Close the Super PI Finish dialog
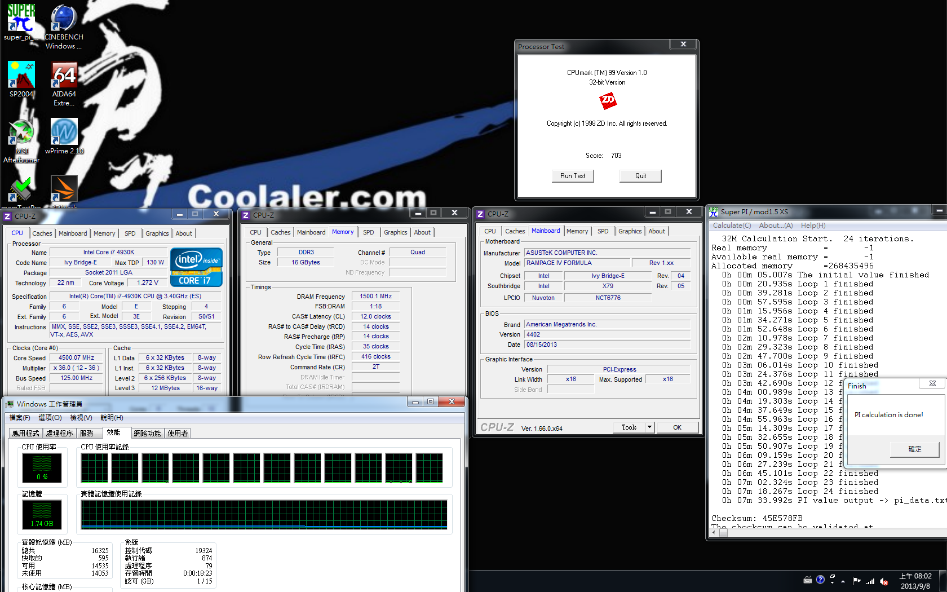 tap(932, 383)
